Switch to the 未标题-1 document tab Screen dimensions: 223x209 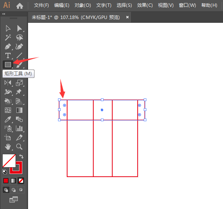point(75,17)
